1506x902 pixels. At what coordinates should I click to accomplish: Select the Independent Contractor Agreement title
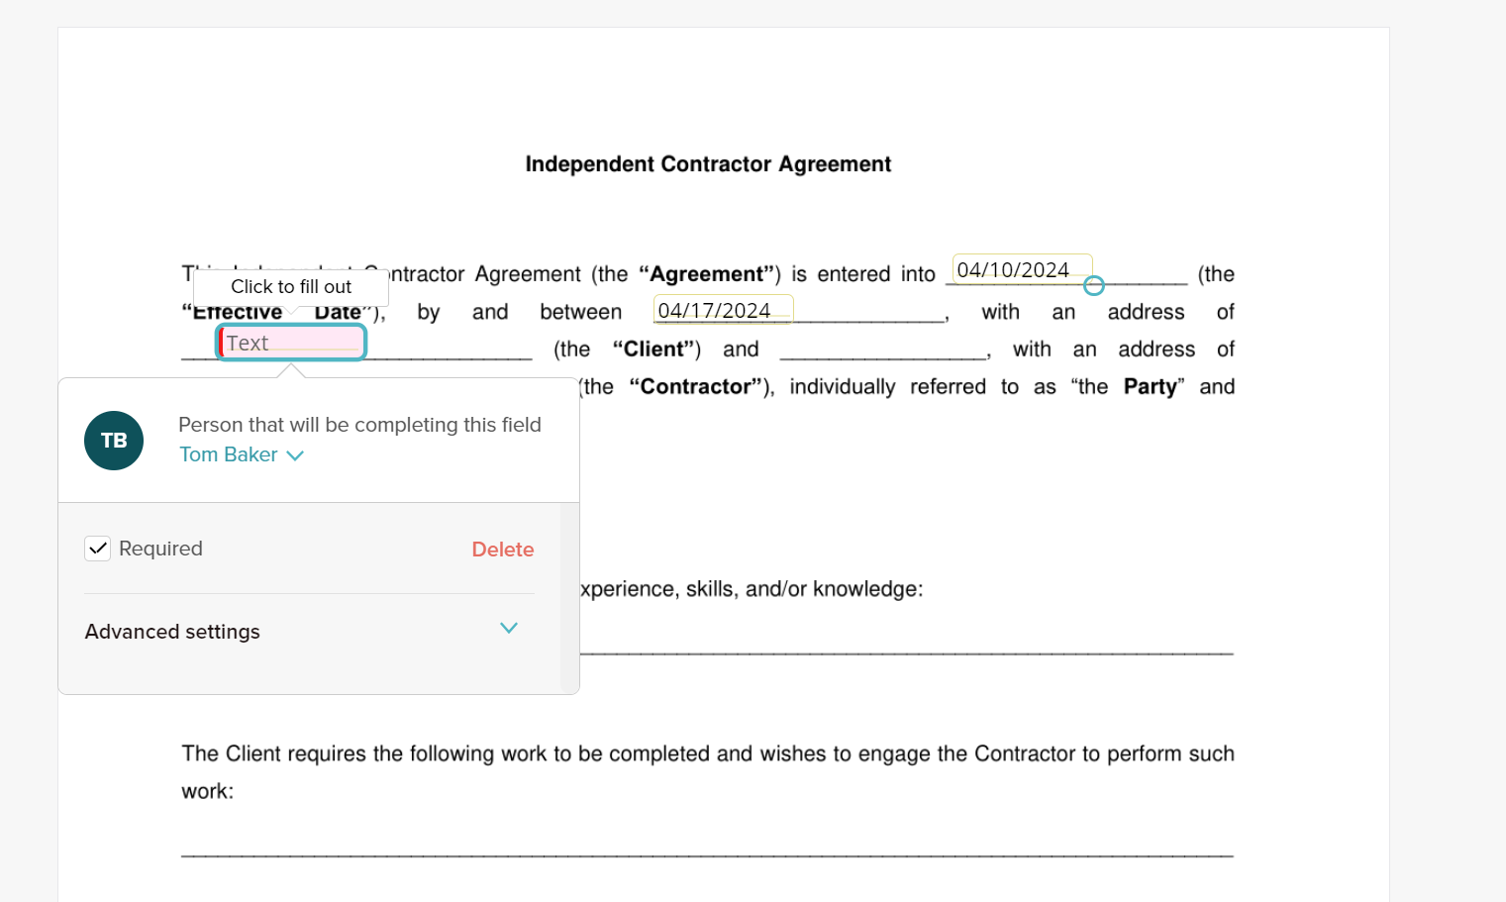tap(708, 163)
